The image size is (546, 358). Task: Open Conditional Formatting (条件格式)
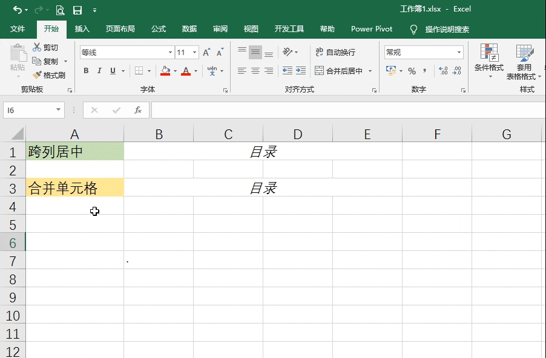point(488,63)
